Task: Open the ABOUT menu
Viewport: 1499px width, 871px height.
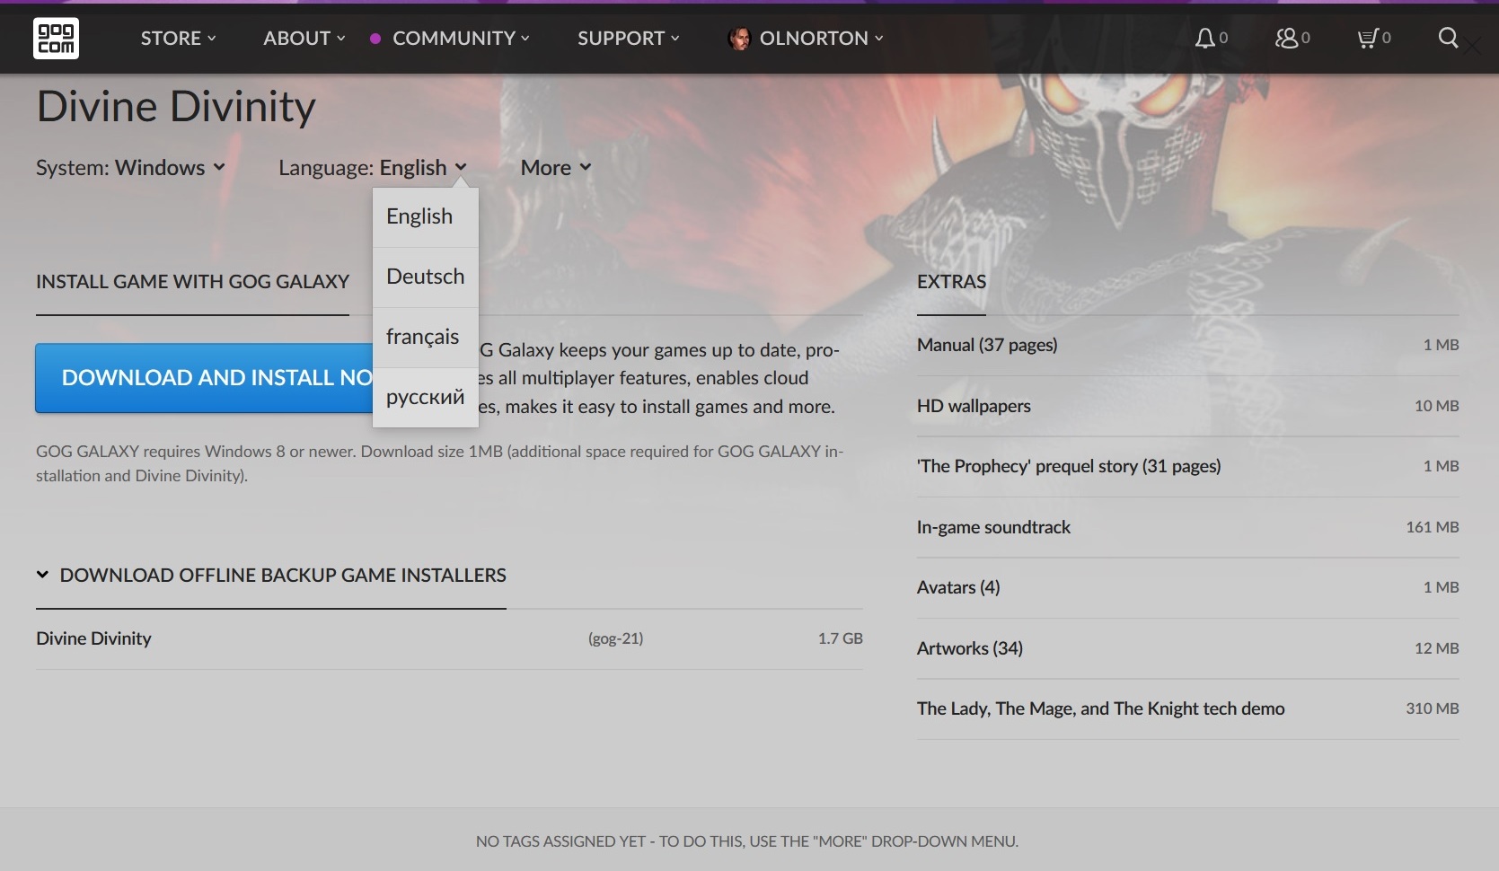Action: pos(304,38)
